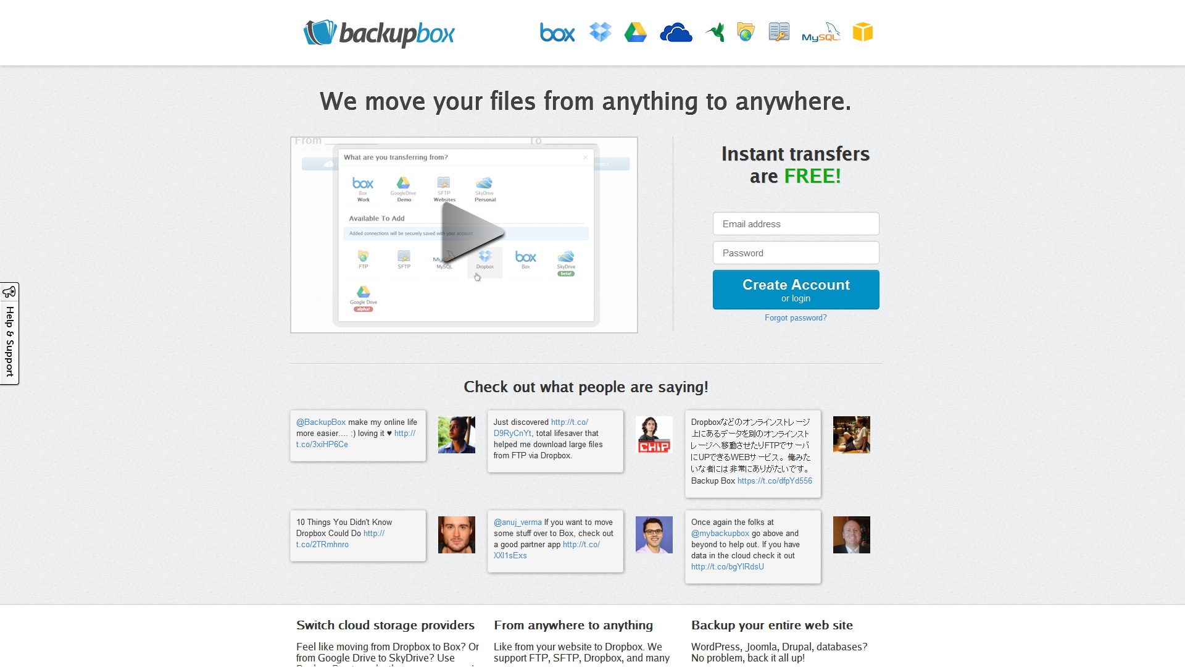Select the email address input field
Viewport: 1185px width, 667px height.
coord(796,224)
